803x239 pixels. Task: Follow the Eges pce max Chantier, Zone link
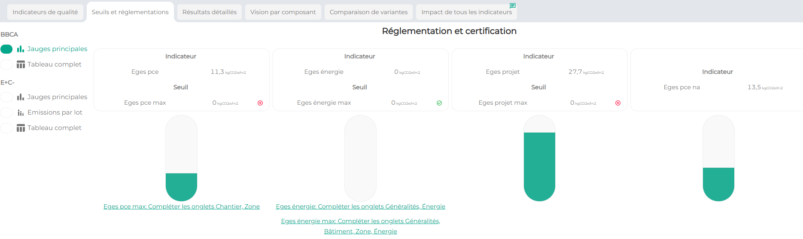pyautogui.click(x=182, y=206)
